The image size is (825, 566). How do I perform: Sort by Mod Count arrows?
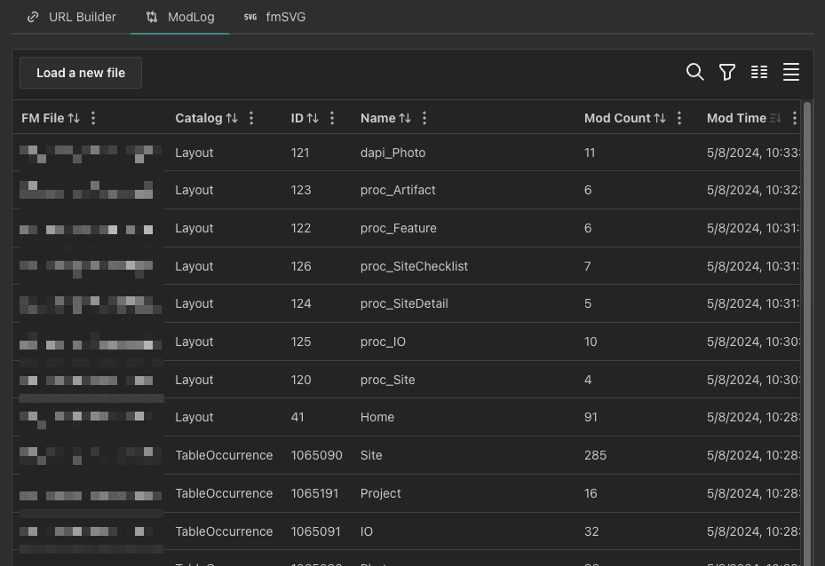pos(660,118)
